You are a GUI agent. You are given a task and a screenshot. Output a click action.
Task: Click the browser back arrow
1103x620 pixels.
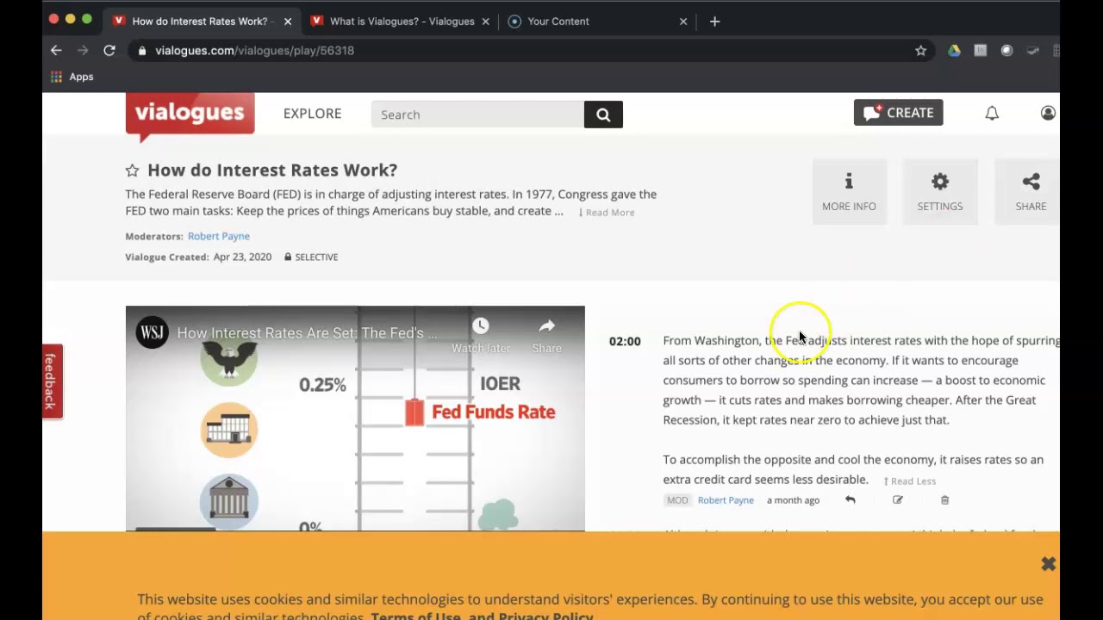56,51
